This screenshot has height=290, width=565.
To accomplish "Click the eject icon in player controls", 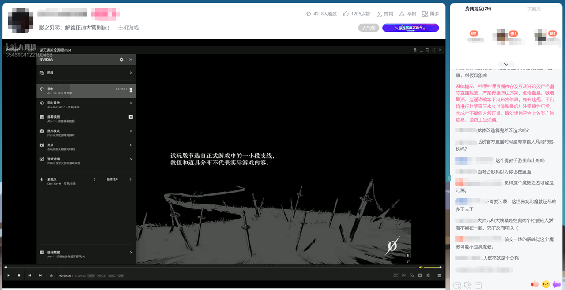I will [51, 275].
